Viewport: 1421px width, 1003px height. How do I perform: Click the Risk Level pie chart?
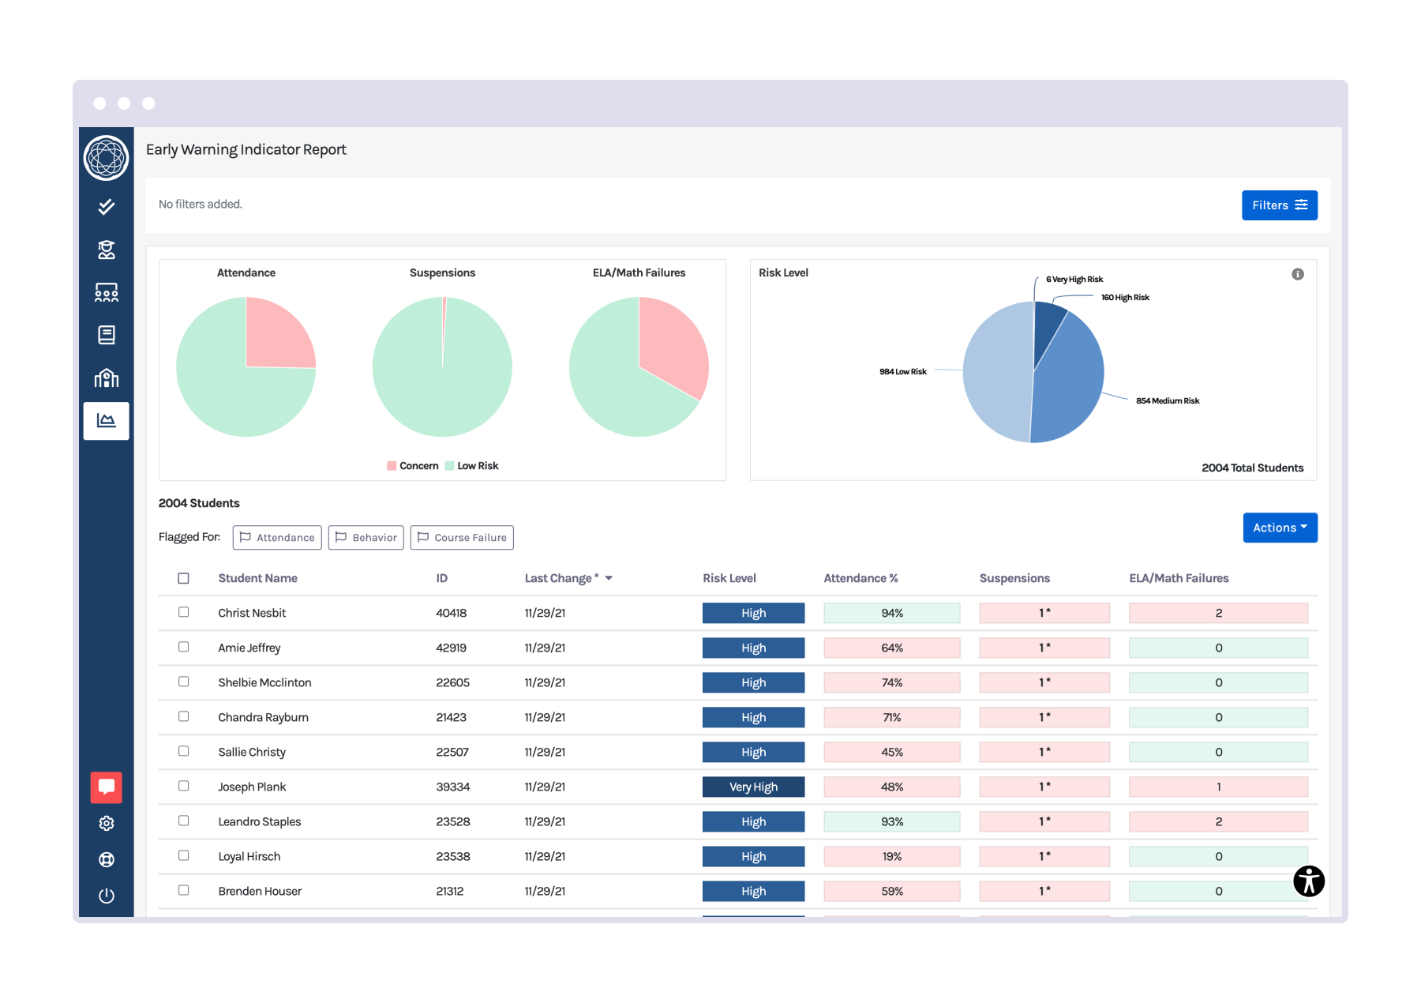tap(1033, 372)
